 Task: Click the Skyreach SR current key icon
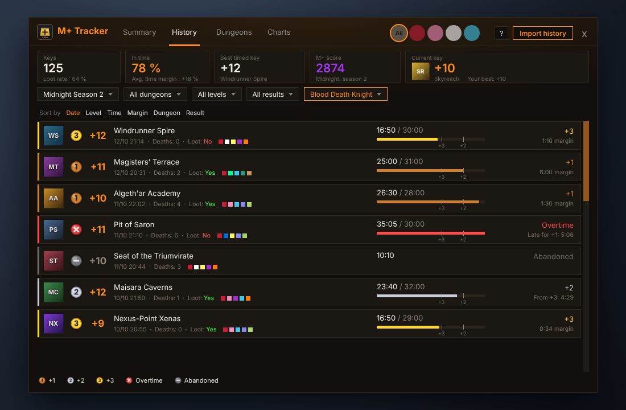coord(421,72)
